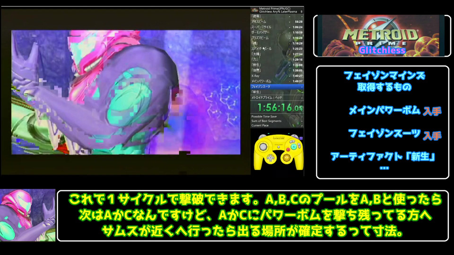Image resolution: width=454 pixels, height=255 pixels.
Task: Click the Glitchless Any% LaterPlasma category title
Action: click(x=278, y=12)
